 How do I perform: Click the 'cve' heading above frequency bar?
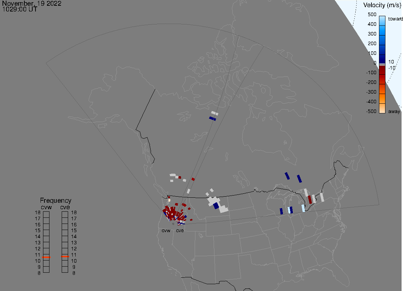coord(65,207)
